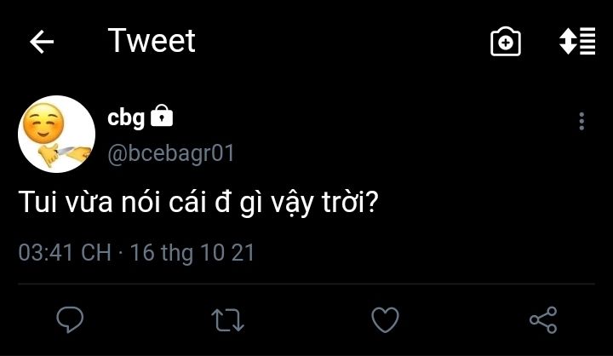The height and width of the screenshot is (356, 613).
Task: Click the display name cbg
Action: (x=126, y=118)
